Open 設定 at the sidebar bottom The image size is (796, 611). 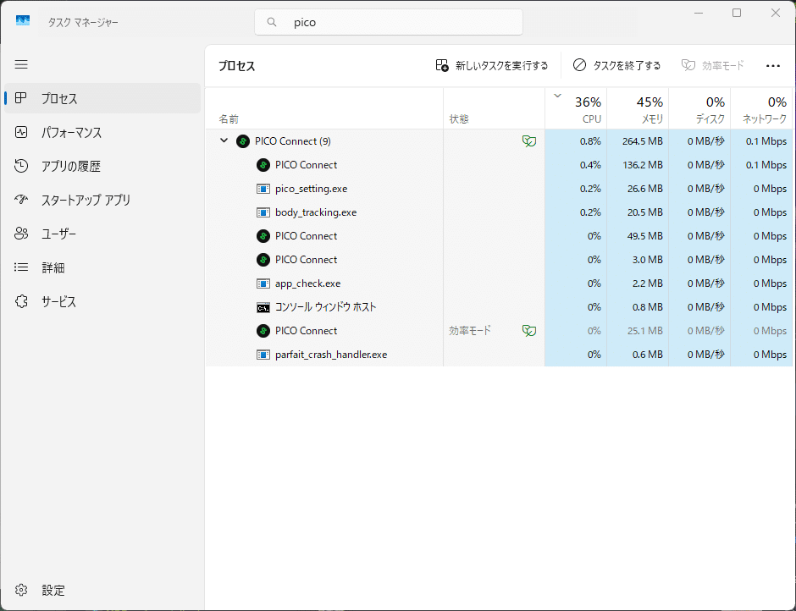(102, 590)
